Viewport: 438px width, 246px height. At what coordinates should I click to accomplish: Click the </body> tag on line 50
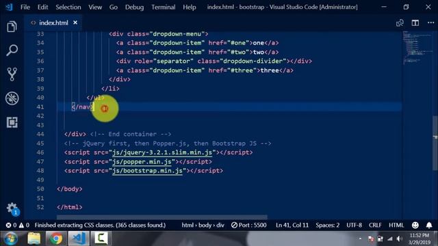click(x=70, y=189)
